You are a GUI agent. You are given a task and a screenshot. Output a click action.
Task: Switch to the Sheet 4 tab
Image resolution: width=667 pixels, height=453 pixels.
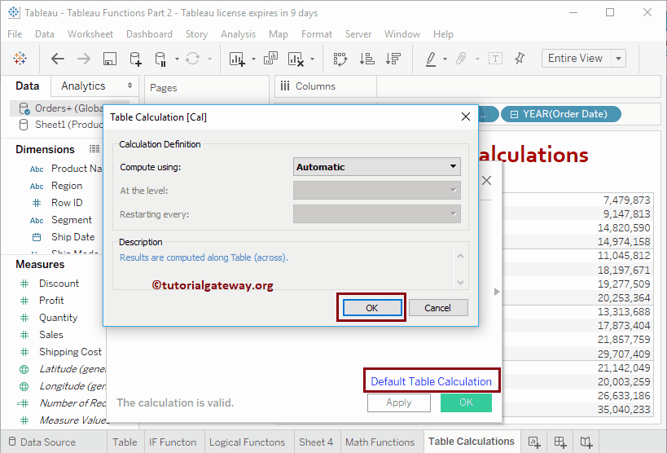[x=316, y=442]
